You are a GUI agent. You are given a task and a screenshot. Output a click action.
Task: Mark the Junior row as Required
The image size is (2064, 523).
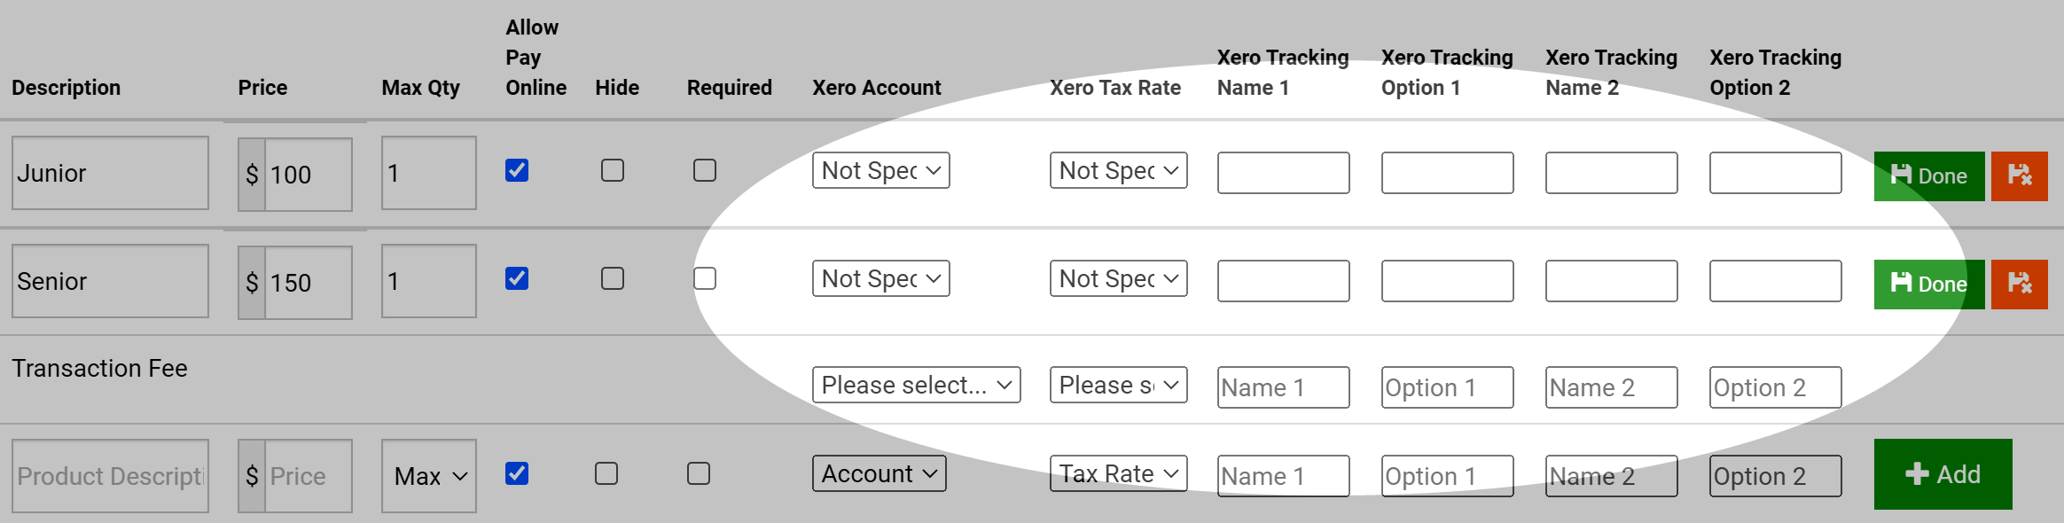pyautogui.click(x=705, y=170)
